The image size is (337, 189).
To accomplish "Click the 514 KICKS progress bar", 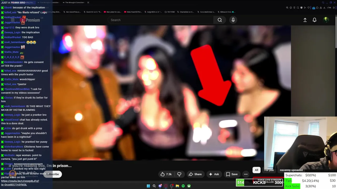I will (260, 182).
